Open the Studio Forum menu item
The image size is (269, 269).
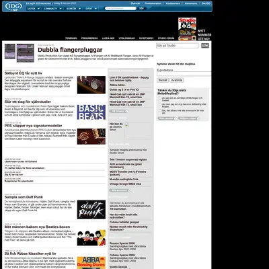tap(166, 38)
